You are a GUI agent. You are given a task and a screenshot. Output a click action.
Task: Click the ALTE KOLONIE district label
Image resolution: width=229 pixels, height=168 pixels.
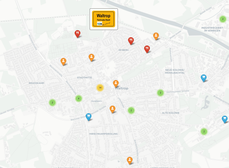[171, 113]
